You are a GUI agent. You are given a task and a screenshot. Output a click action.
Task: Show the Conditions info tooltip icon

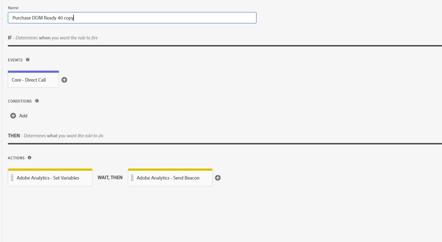[x=37, y=101]
